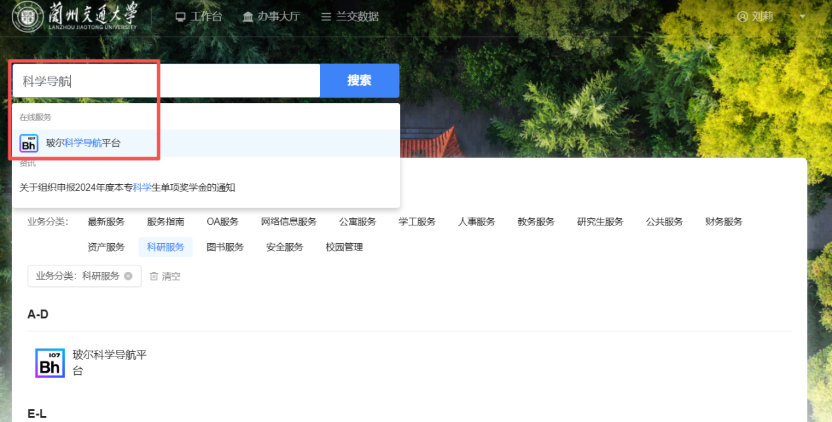Image resolution: width=832 pixels, height=422 pixels.
Task: Open the 工作台 workbench menu
Action: click(199, 17)
